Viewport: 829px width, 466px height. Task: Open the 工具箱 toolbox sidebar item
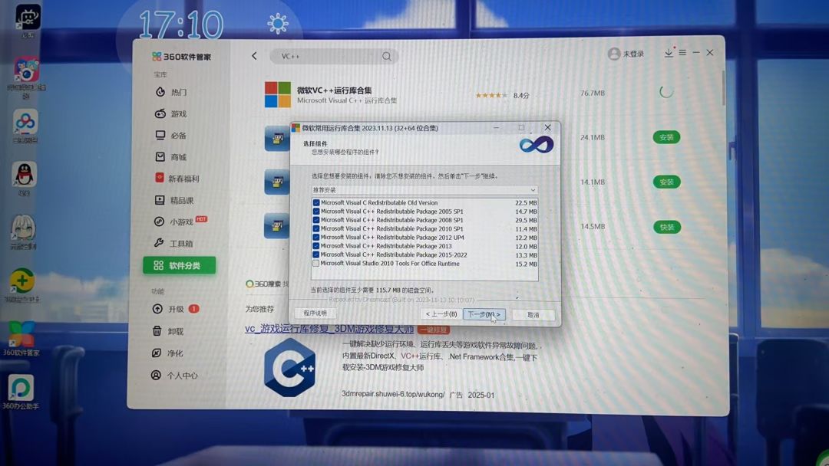(x=174, y=243)
